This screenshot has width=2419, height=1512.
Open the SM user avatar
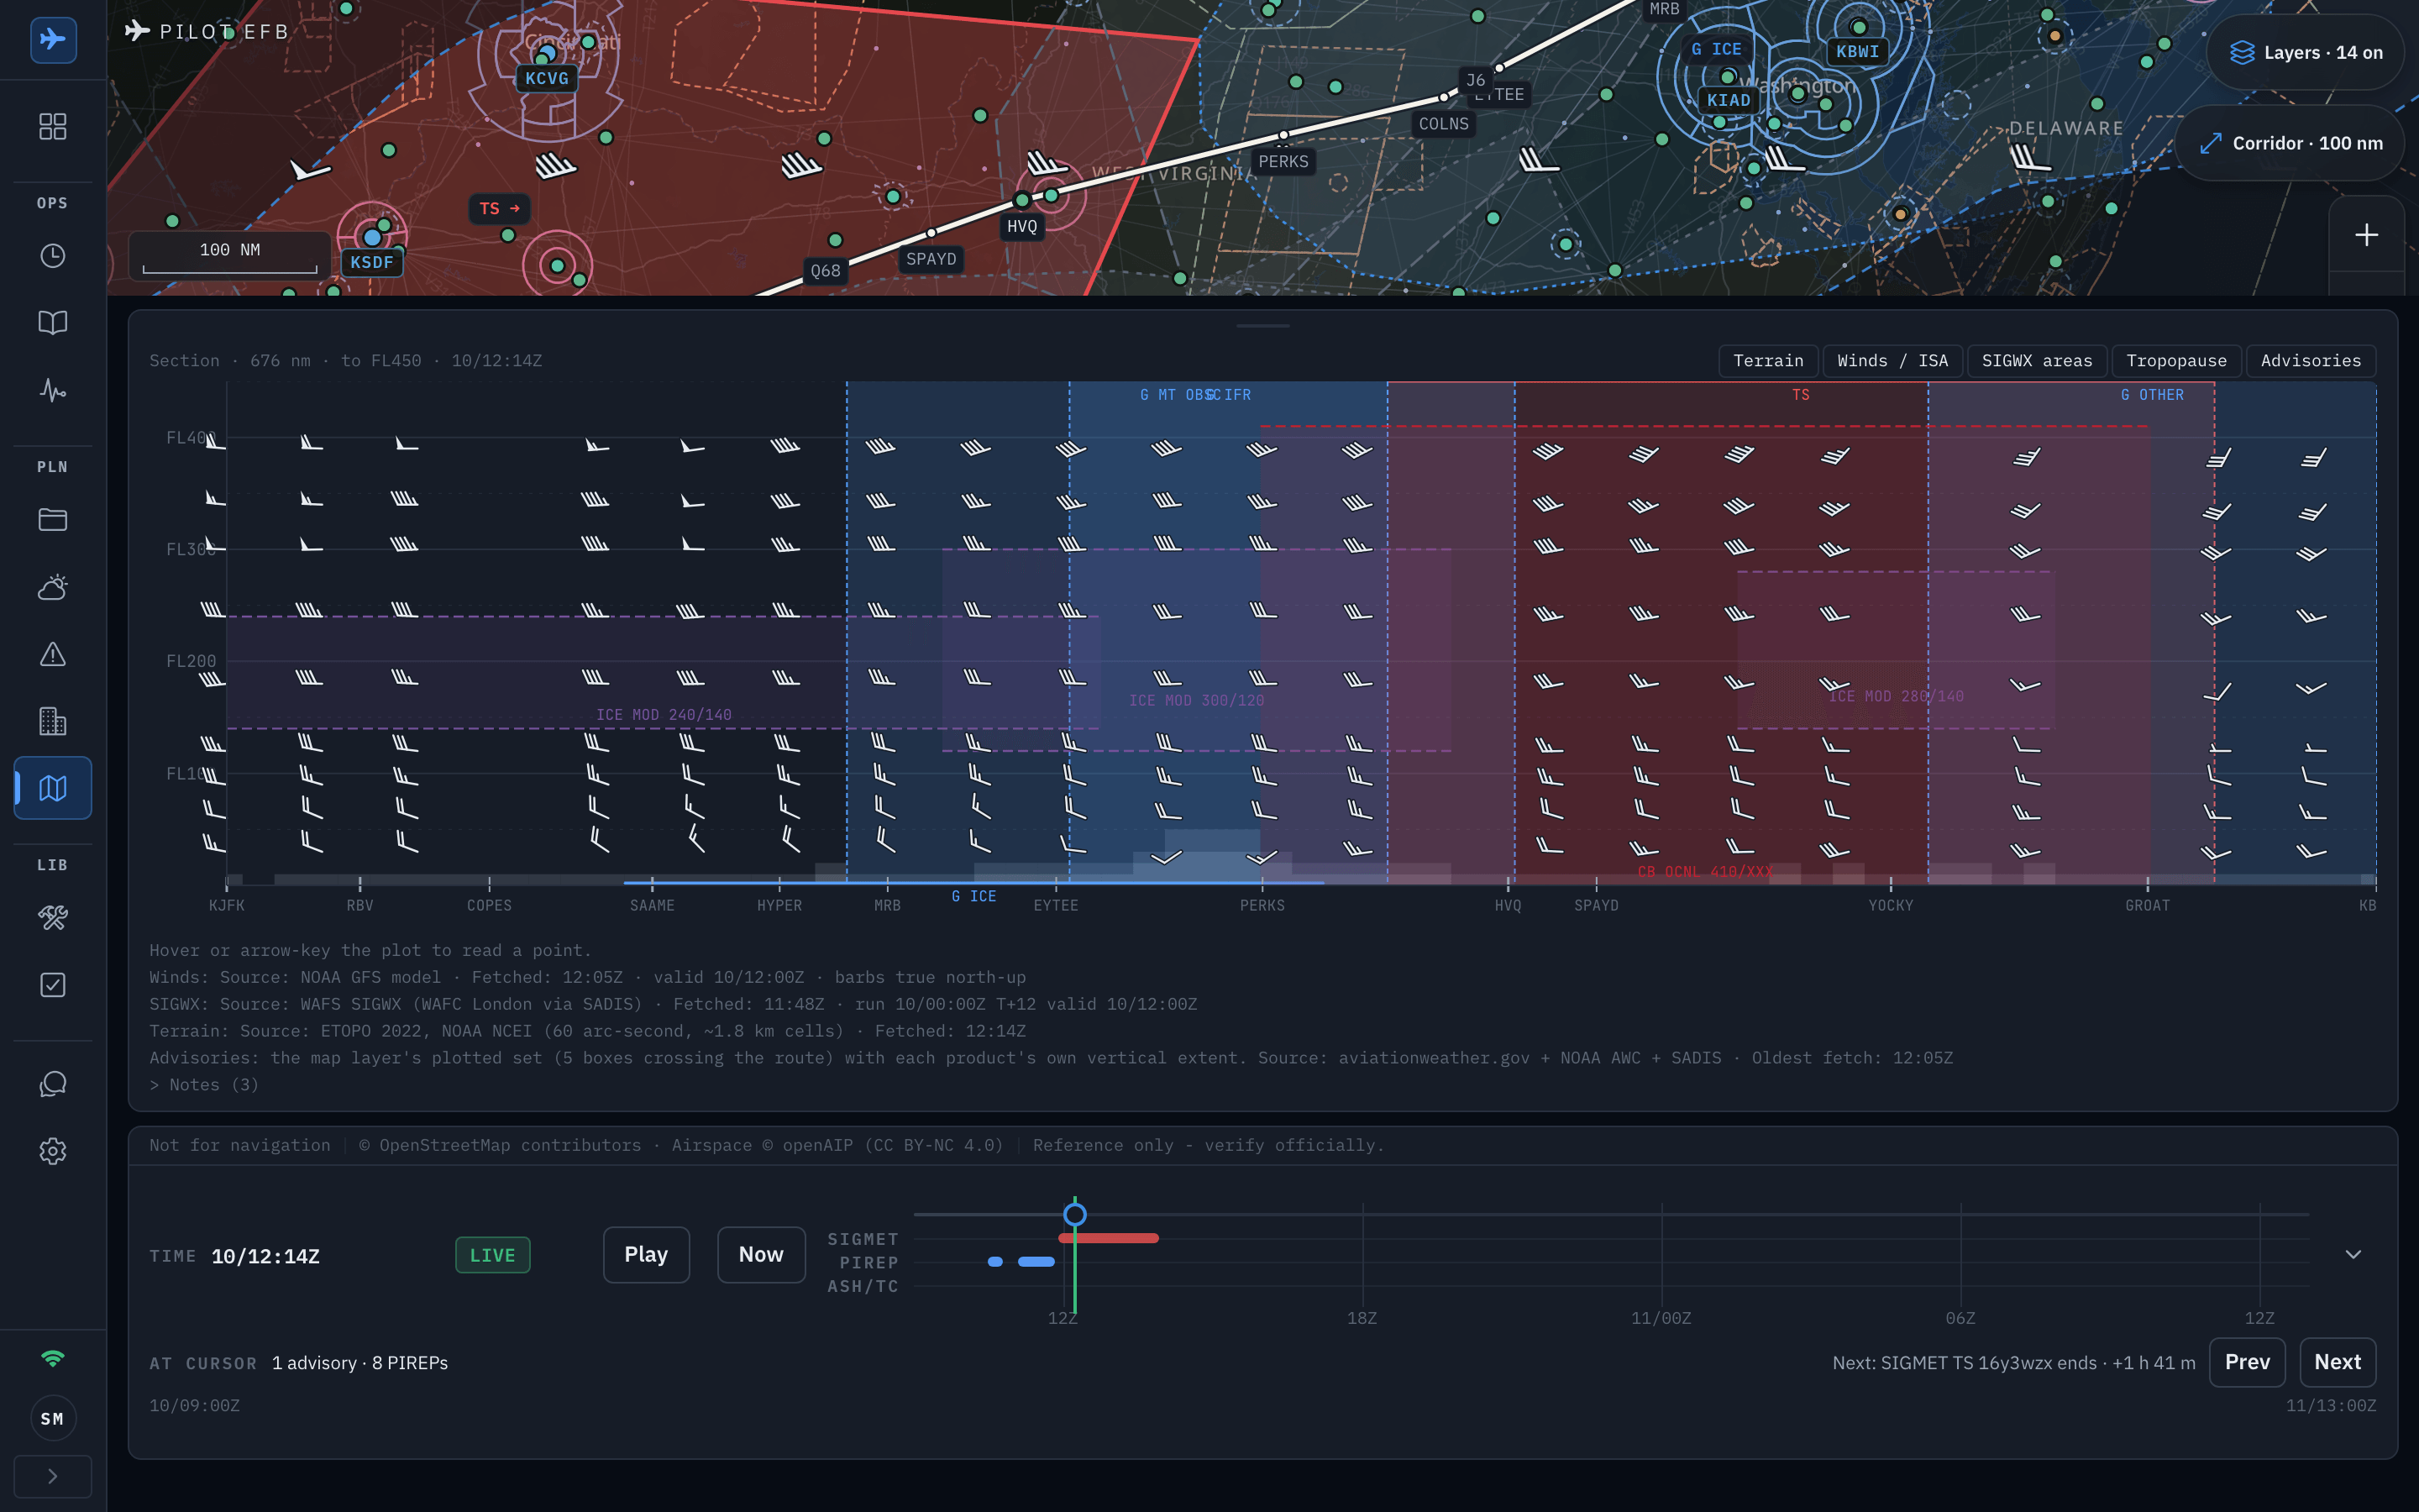[x=53, y=1418]
